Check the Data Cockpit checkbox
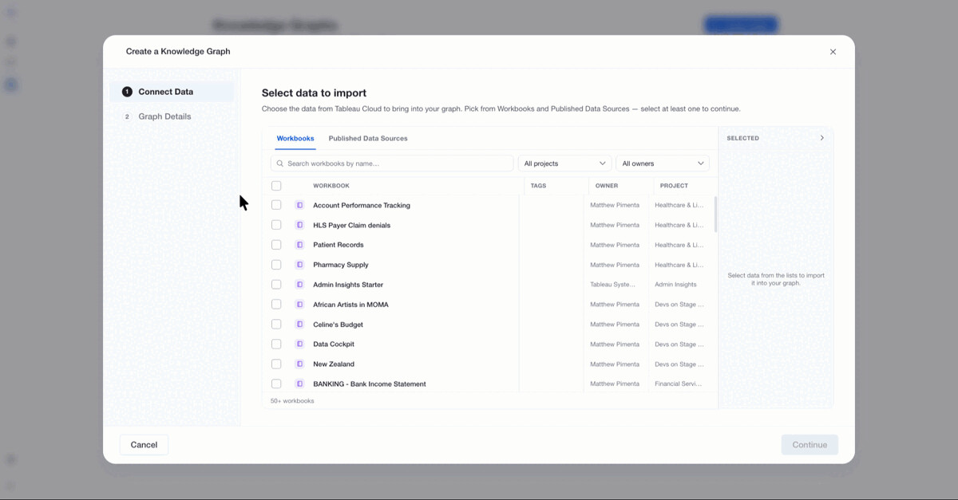This screenshot has height=500, width=958. pyautogui.click(x=276, y=344)
